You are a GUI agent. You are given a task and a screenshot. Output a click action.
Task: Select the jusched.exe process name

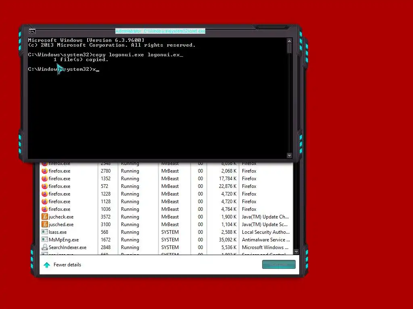coord(61,225)
